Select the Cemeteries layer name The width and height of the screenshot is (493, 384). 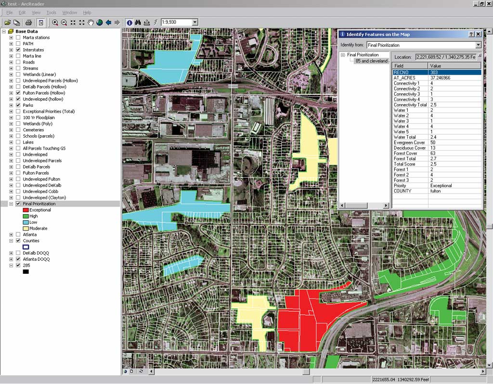[33, 130]
